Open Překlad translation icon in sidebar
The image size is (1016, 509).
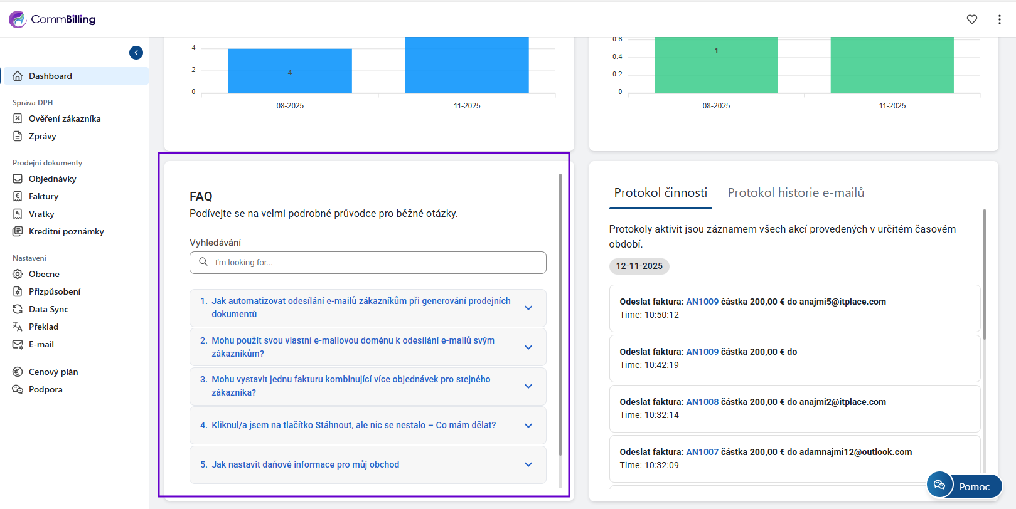tap(18, 327)
